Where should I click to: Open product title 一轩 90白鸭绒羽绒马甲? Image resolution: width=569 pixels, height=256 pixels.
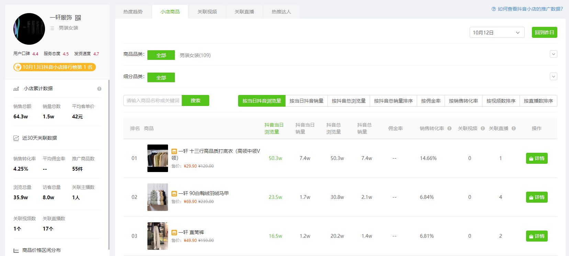203,193
